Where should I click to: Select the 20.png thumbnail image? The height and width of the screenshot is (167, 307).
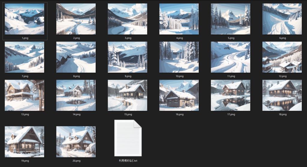(76, 142)
